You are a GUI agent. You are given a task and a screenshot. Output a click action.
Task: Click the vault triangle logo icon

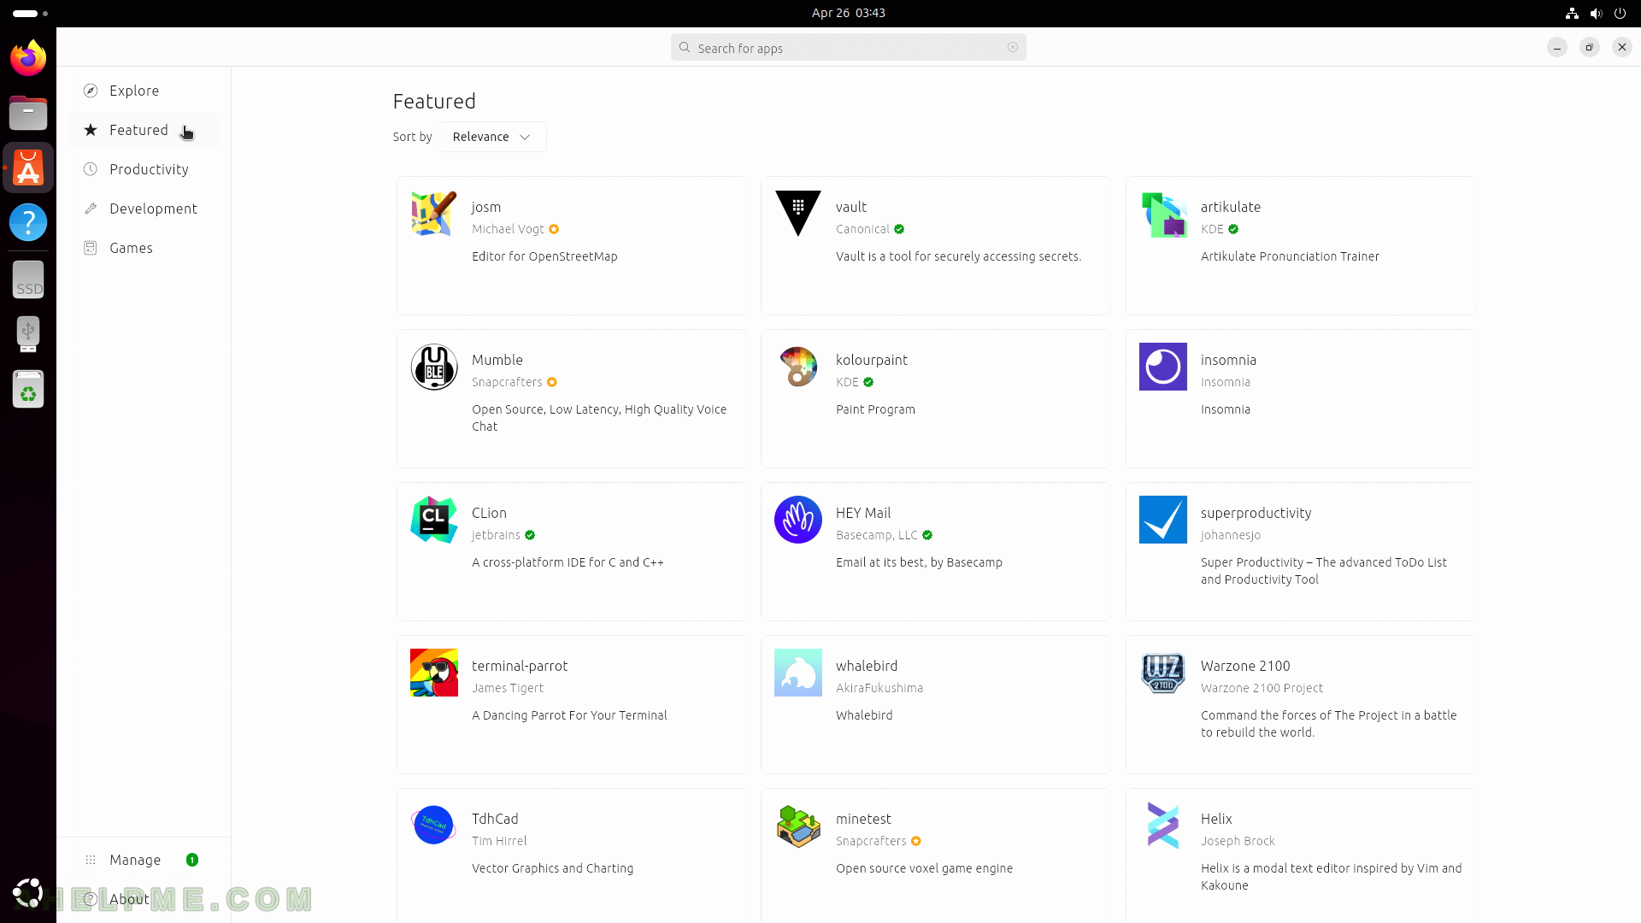(798, 214)
